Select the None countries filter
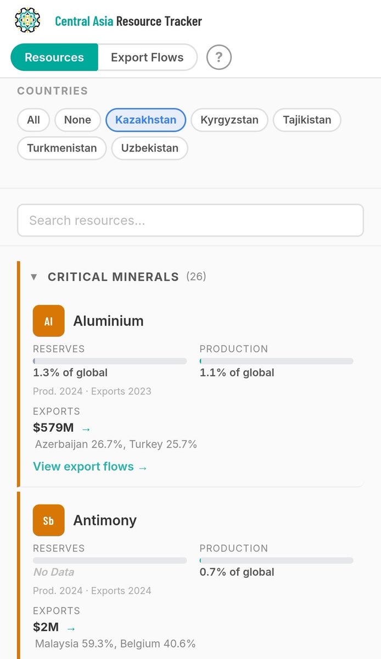This screenshot has width=381, height=659. (77, 120)
